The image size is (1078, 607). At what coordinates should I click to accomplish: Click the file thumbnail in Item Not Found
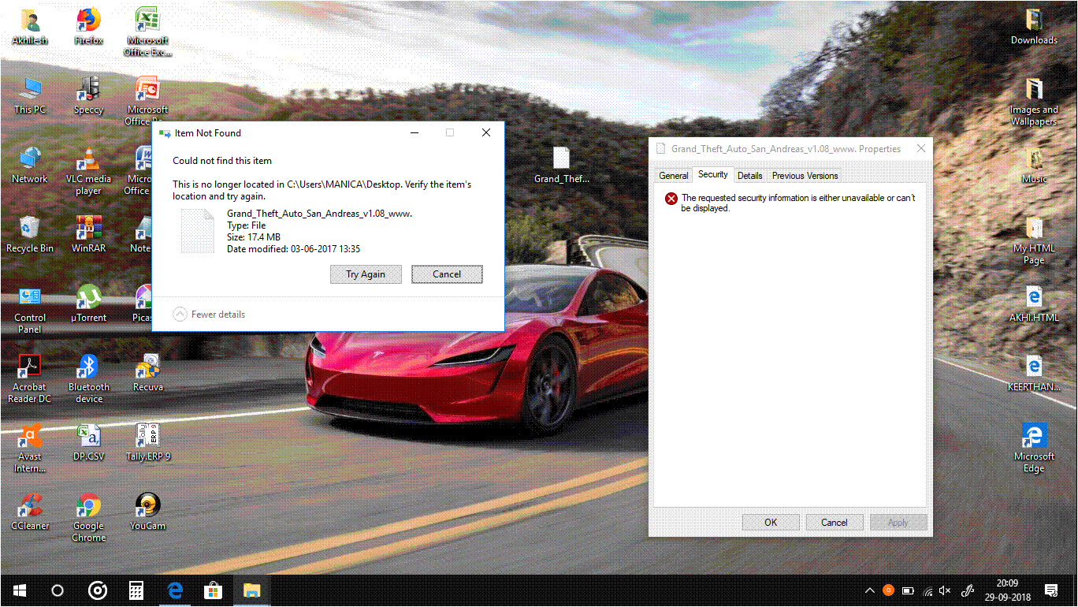(x=197, y=231)
